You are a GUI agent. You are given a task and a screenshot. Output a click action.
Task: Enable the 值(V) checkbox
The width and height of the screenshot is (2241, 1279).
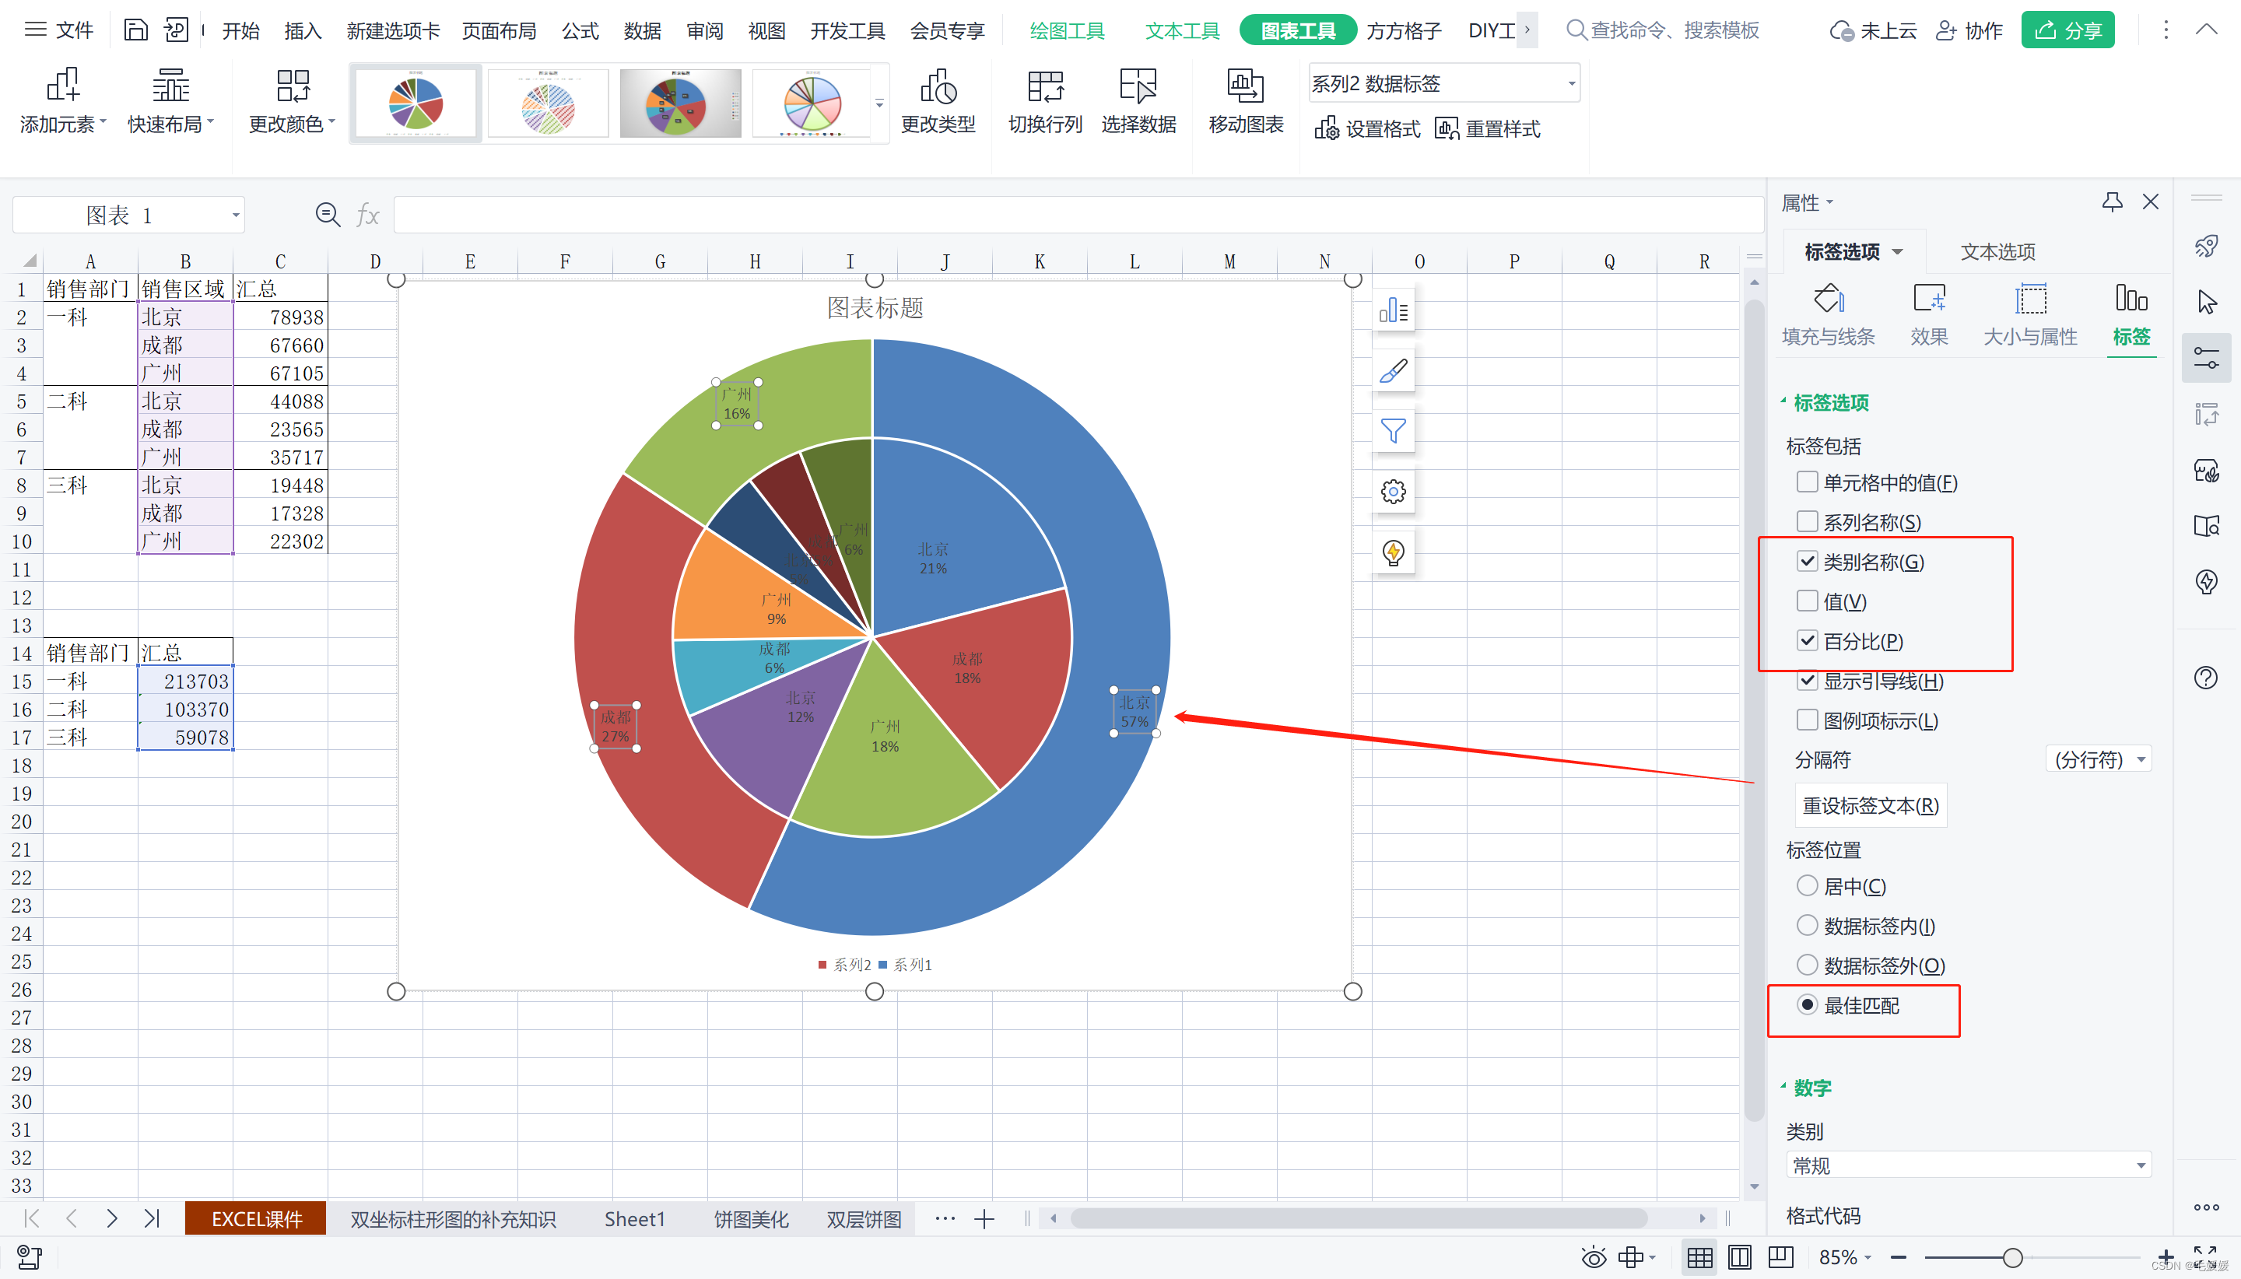point(1807,601)
